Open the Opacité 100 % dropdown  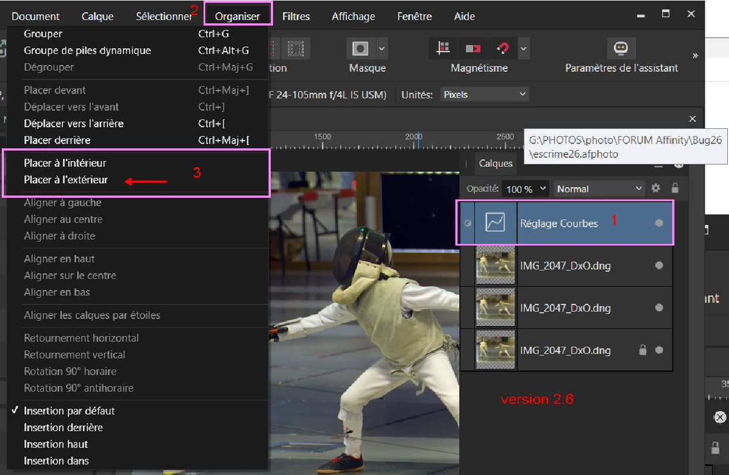525,189
